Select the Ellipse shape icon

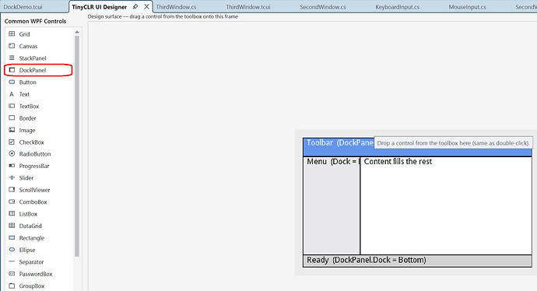tap(12, 250)
